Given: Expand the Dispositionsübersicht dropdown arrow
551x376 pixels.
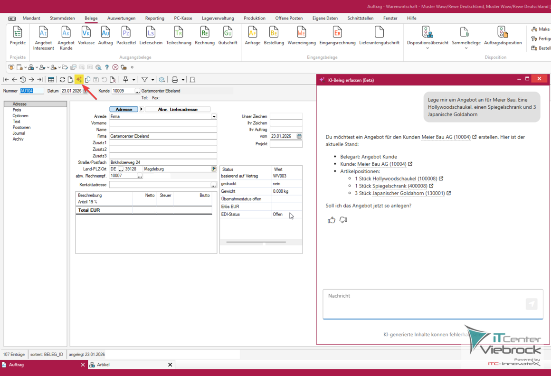Looking at the screenshot, I should pyautogui.click(x=427, y=48).
